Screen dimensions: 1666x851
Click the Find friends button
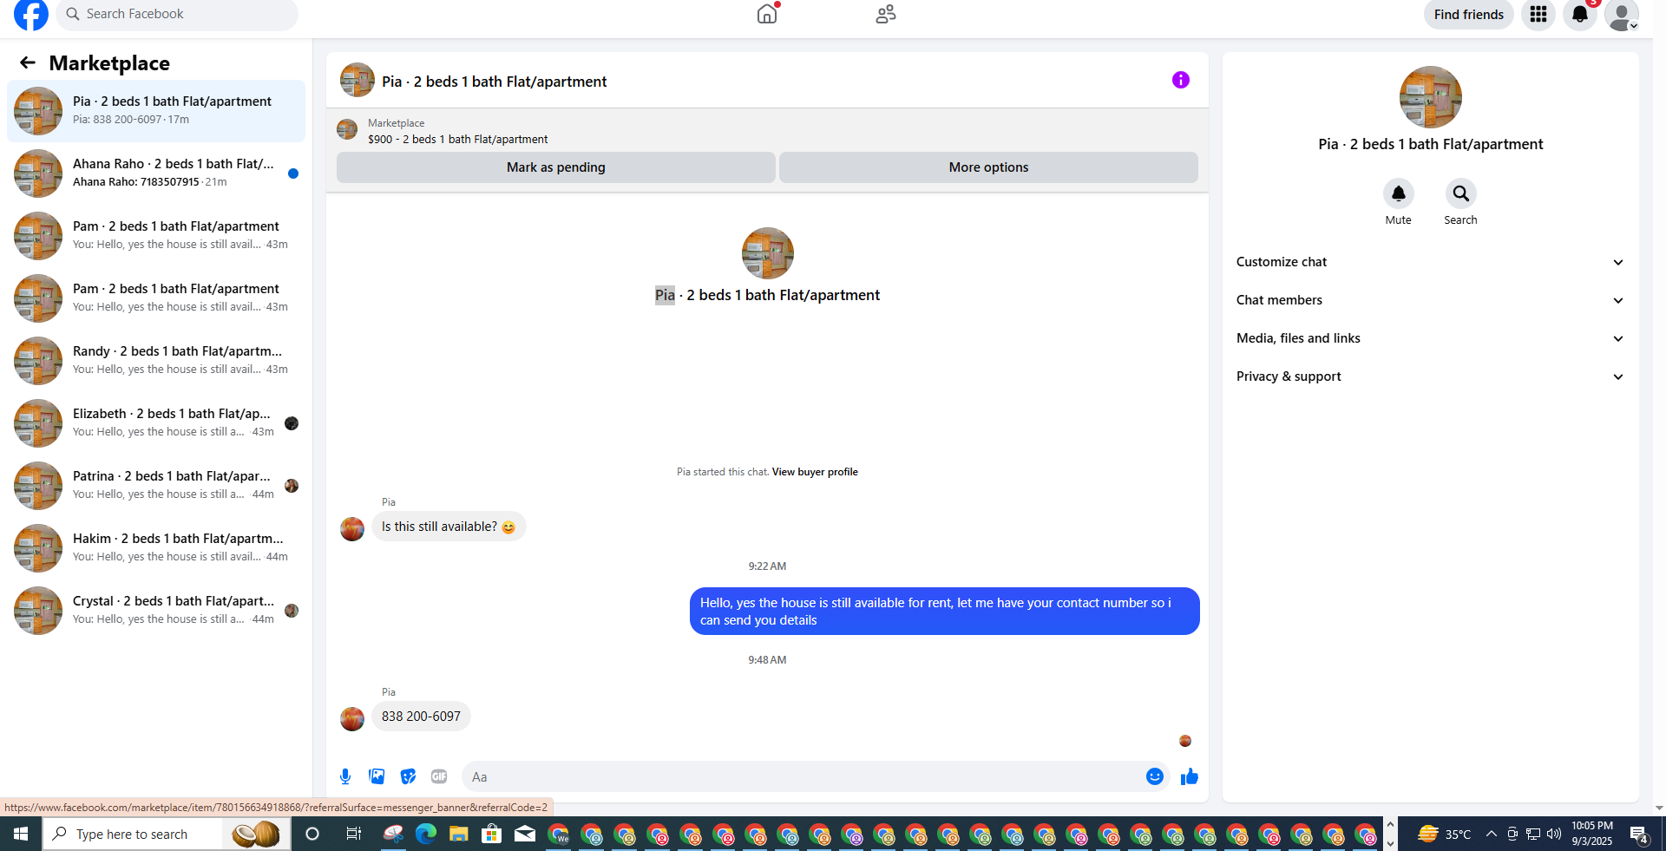[x=1469, y=14]
